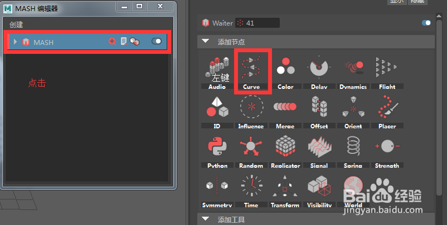The width and height of the screenshot is (447, 225).
Task: Open the 创建 menu in MASH editor
Action: pos(16,24)
